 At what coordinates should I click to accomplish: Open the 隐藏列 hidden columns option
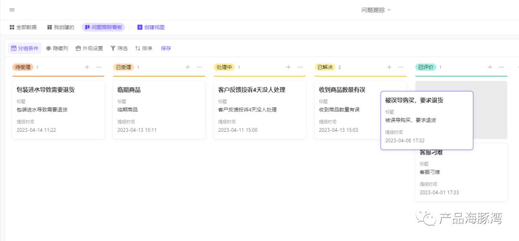point(57,48)
